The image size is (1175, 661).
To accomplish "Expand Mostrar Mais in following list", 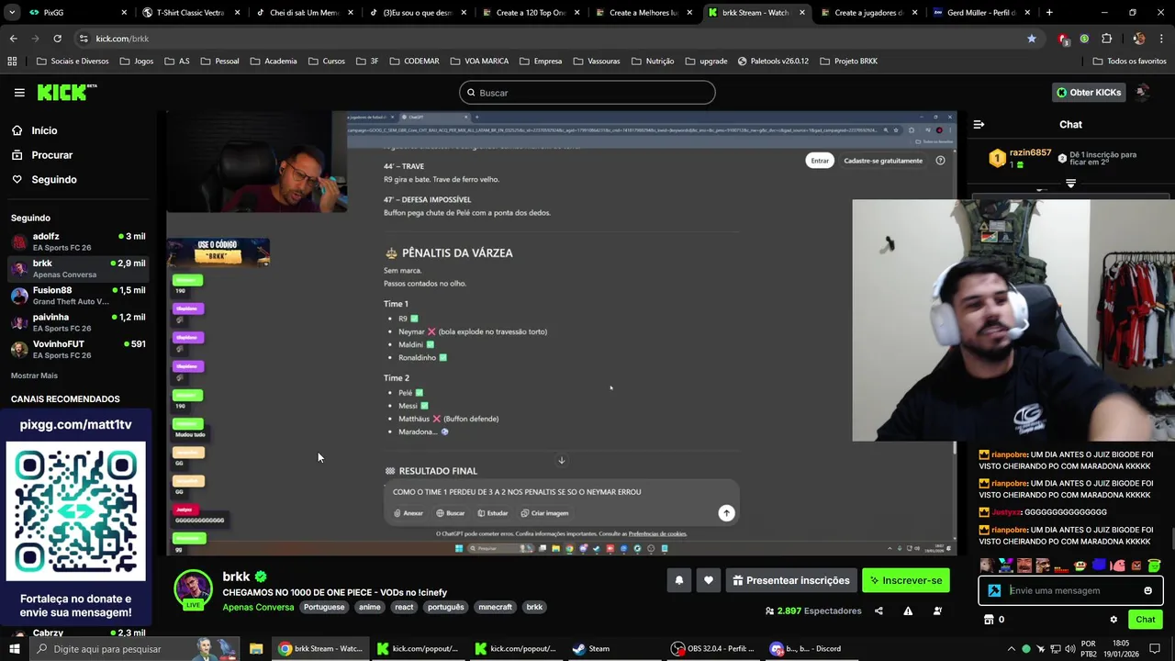I will (34, 375).
